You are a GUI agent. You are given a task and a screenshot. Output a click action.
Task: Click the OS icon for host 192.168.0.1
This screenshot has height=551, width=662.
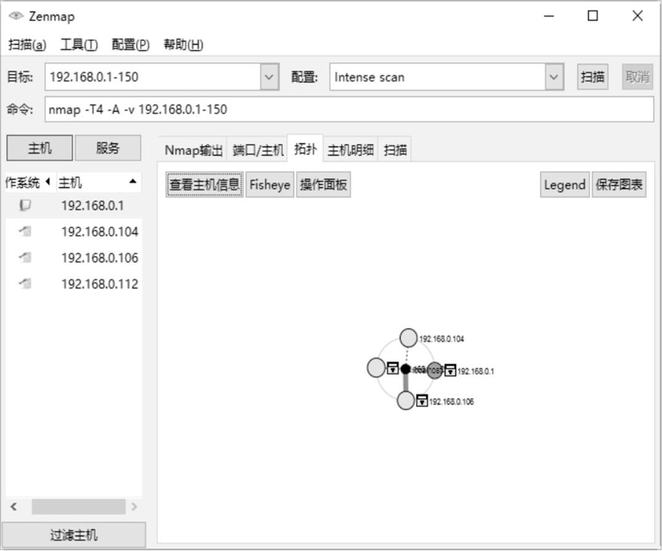[x=25, y=205]
